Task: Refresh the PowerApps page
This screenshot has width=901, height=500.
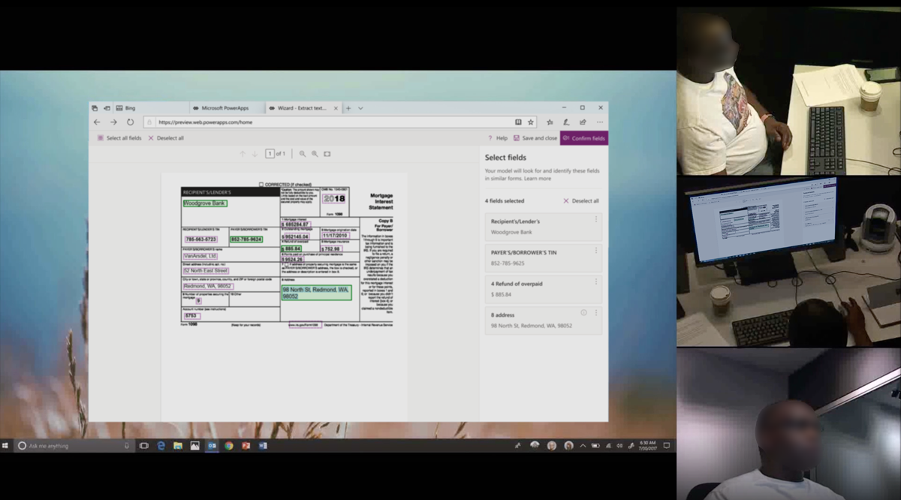Action: (x=130, y=122)
